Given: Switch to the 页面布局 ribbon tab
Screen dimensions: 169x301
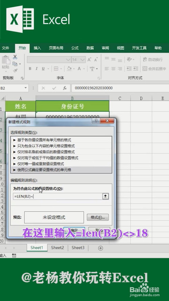Looking at the screenshot, I should (x=56, y=48).
